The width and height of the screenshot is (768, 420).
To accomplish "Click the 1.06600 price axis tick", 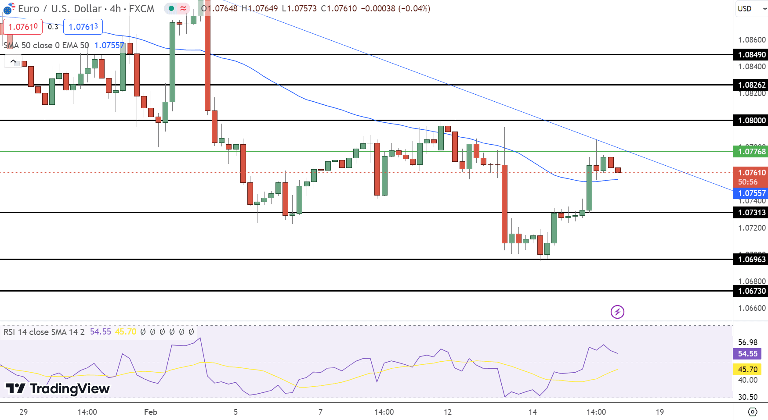I will 752,308.
